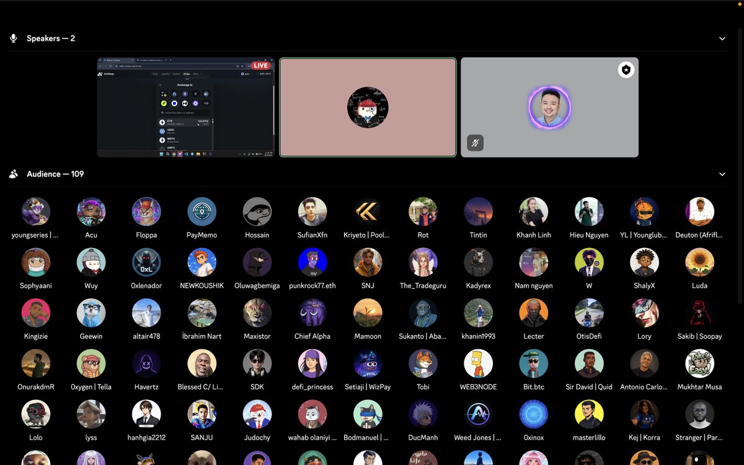Click the name Deuton (Afrifl...
Screen dimensions: 744x465
699,235
